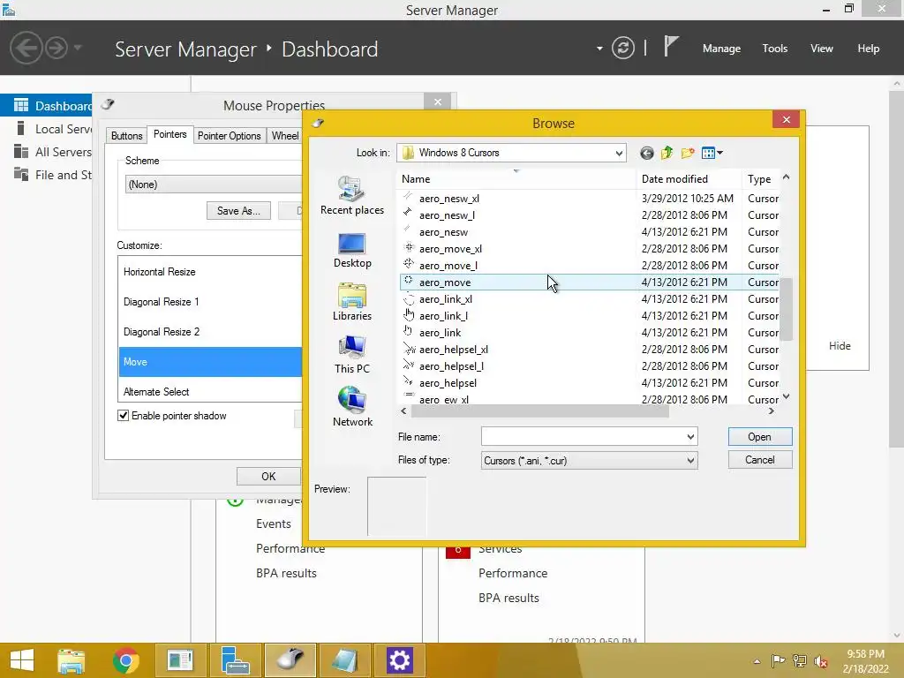Select the aero_move_xl cursor file
The height and width of the screenshot is (678, 904).
[589, 248]
